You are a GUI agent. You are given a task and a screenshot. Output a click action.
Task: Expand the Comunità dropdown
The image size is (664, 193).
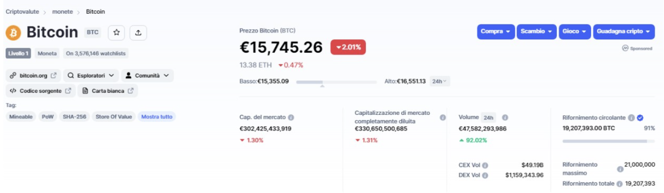tap(148, 76)
